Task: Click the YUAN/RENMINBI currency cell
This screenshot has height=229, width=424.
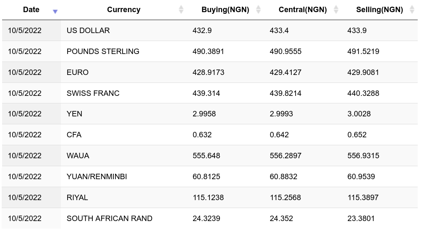Action: [97, 177]
